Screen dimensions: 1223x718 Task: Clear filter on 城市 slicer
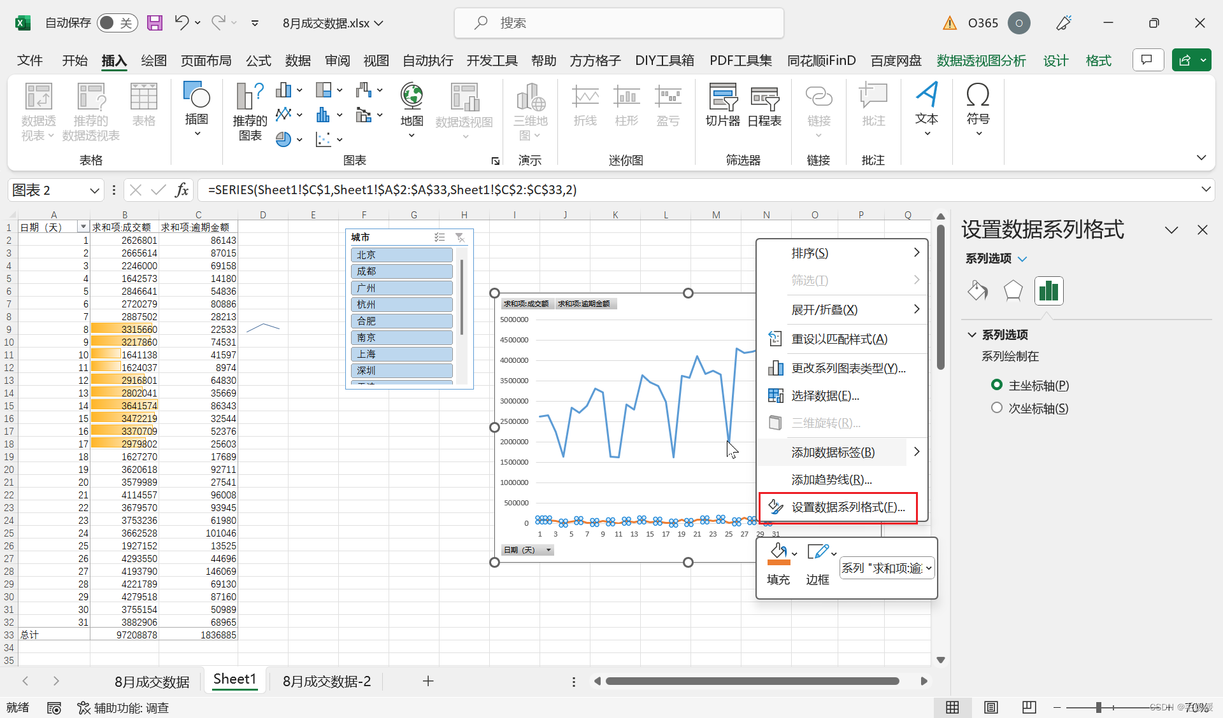click(x=460, y=237)
